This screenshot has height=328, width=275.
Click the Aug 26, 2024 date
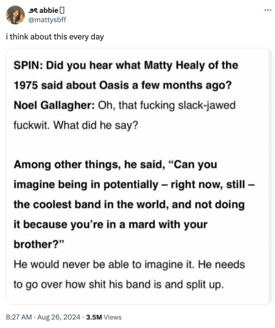[58, 317]
